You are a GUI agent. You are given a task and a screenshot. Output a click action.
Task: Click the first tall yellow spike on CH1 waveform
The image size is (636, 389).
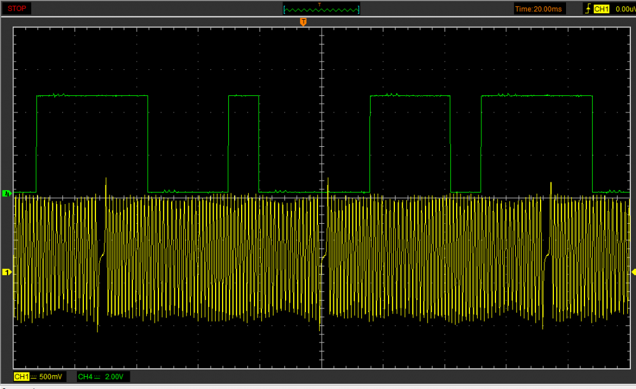click(x=106, y=181)
